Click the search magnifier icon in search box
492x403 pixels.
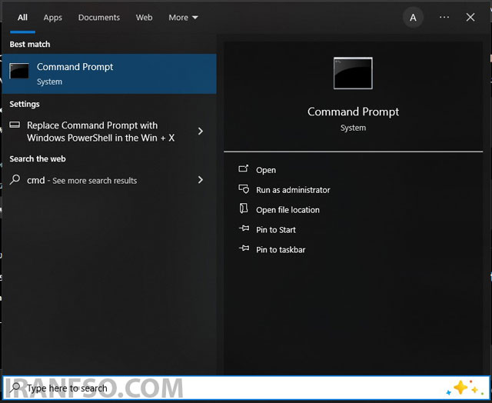click(x=15, y=388)
